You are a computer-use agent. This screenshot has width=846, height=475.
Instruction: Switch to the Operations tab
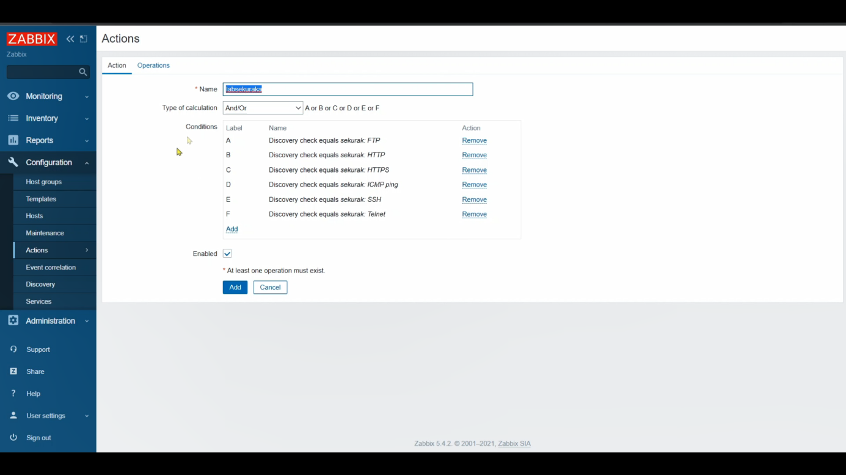click(x=153, y=65)
